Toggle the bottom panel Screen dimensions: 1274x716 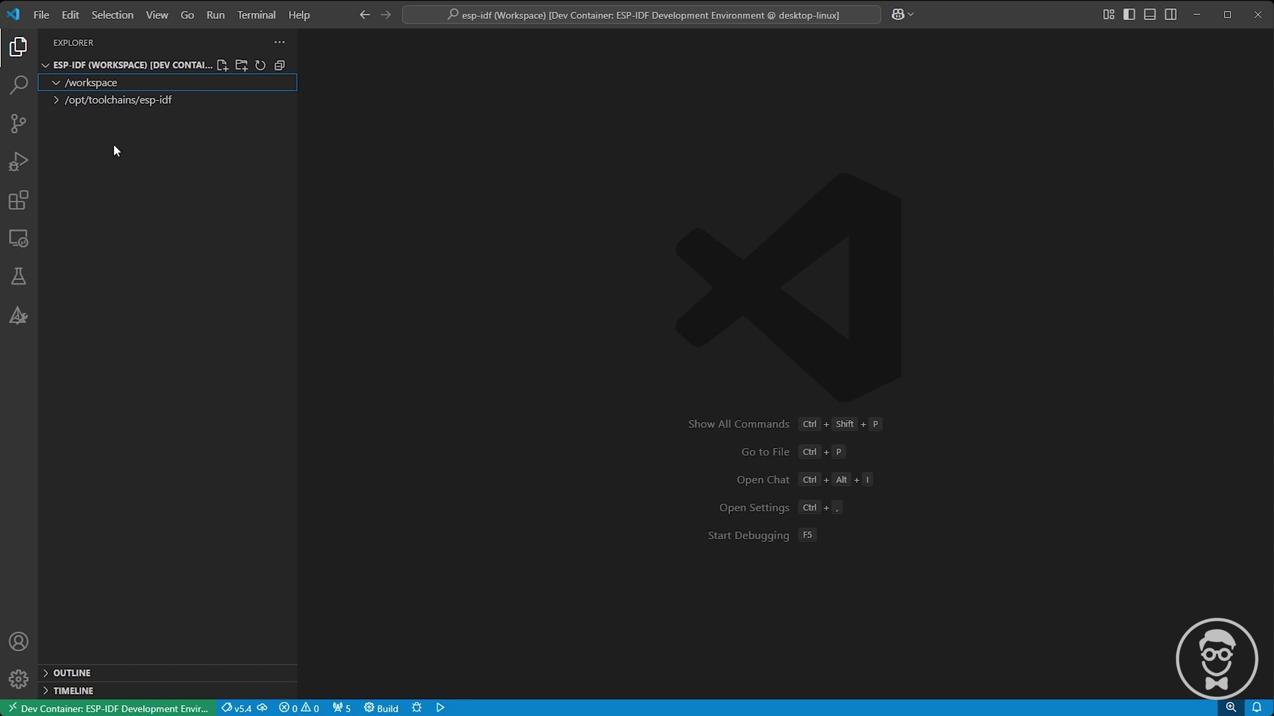[1150, 15]
